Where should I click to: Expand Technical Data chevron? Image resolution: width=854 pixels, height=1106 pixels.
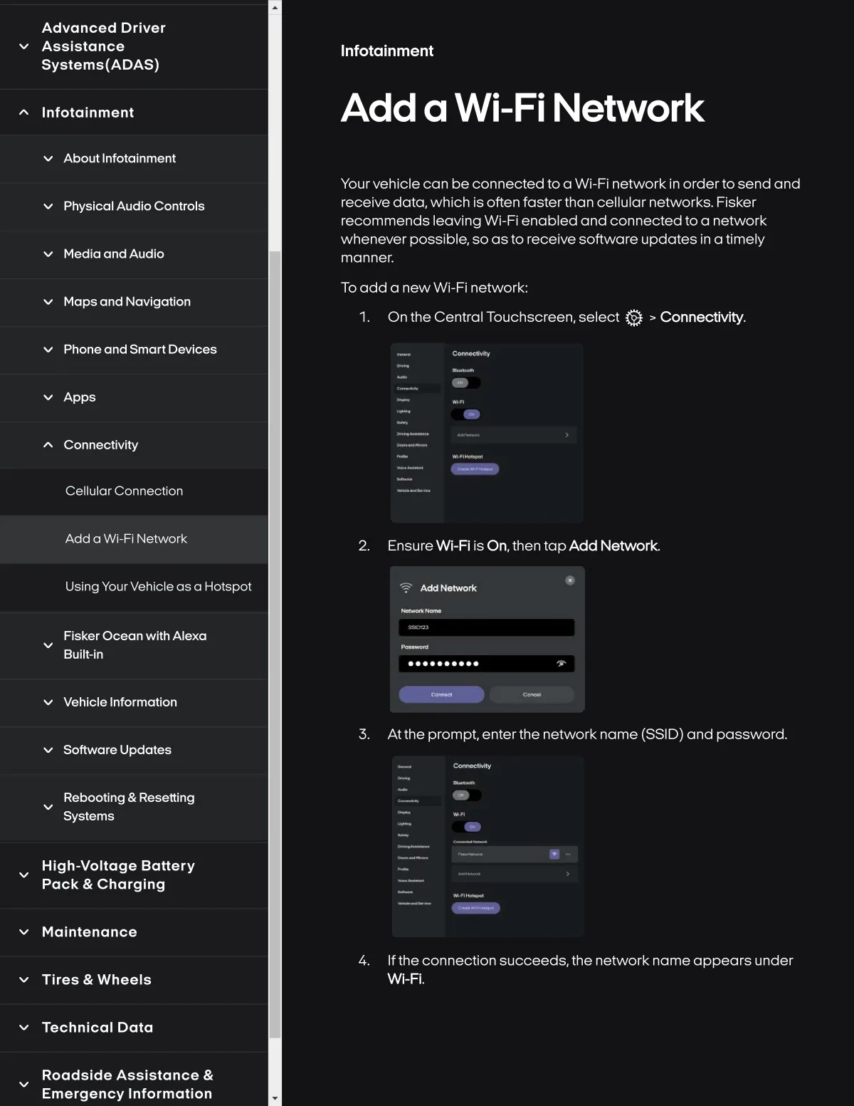click(x=24, y=1027)
